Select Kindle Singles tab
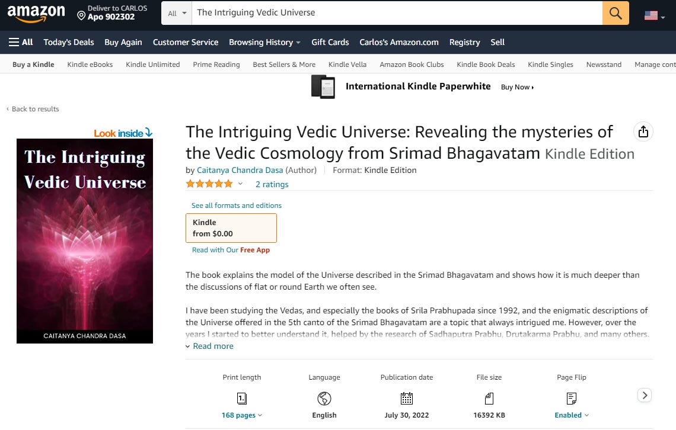Viewport: 676px width, 430px height. [x=550, y=65]
